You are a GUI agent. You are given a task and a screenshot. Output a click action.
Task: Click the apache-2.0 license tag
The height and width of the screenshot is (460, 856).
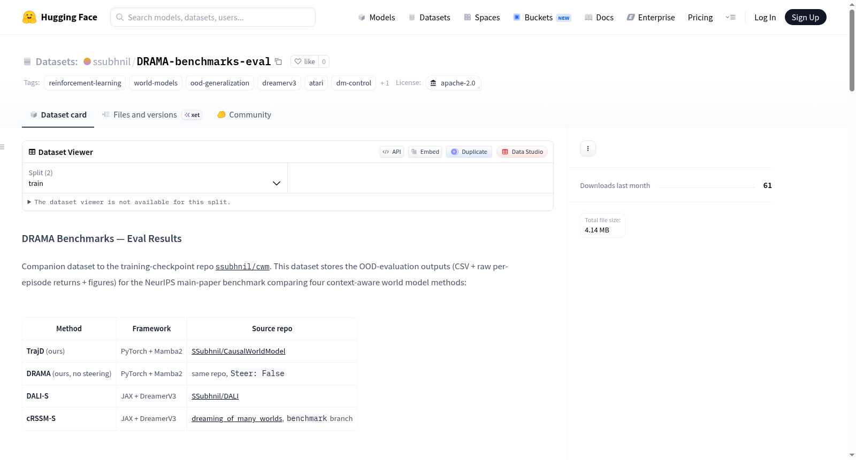tap(453, 83)
